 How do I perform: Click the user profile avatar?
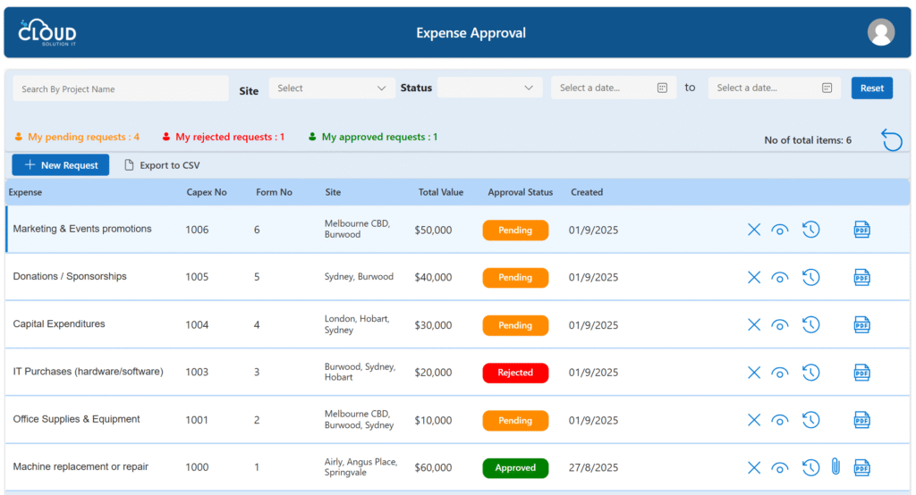pyautogui.click(x=880, y=33)
